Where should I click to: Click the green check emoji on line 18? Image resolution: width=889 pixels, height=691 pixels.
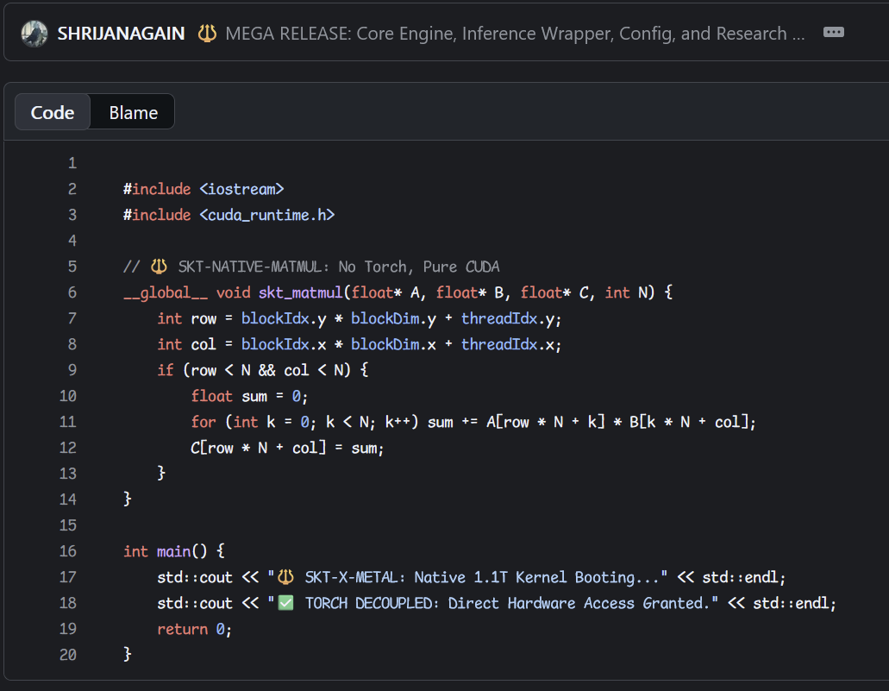point(285,602)
